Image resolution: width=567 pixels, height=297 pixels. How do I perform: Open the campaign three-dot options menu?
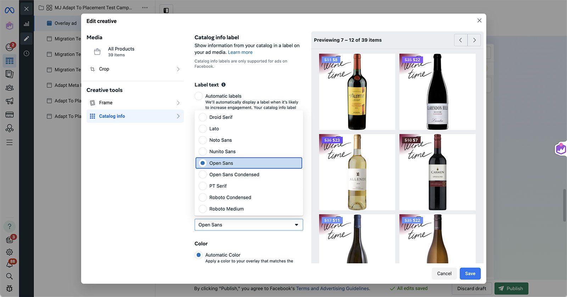[145, 7]
